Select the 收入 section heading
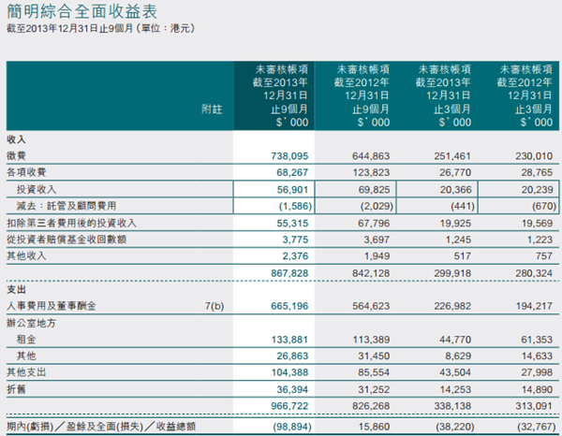The width and height of the screenshot is (562, 436). tap(16, 138)
